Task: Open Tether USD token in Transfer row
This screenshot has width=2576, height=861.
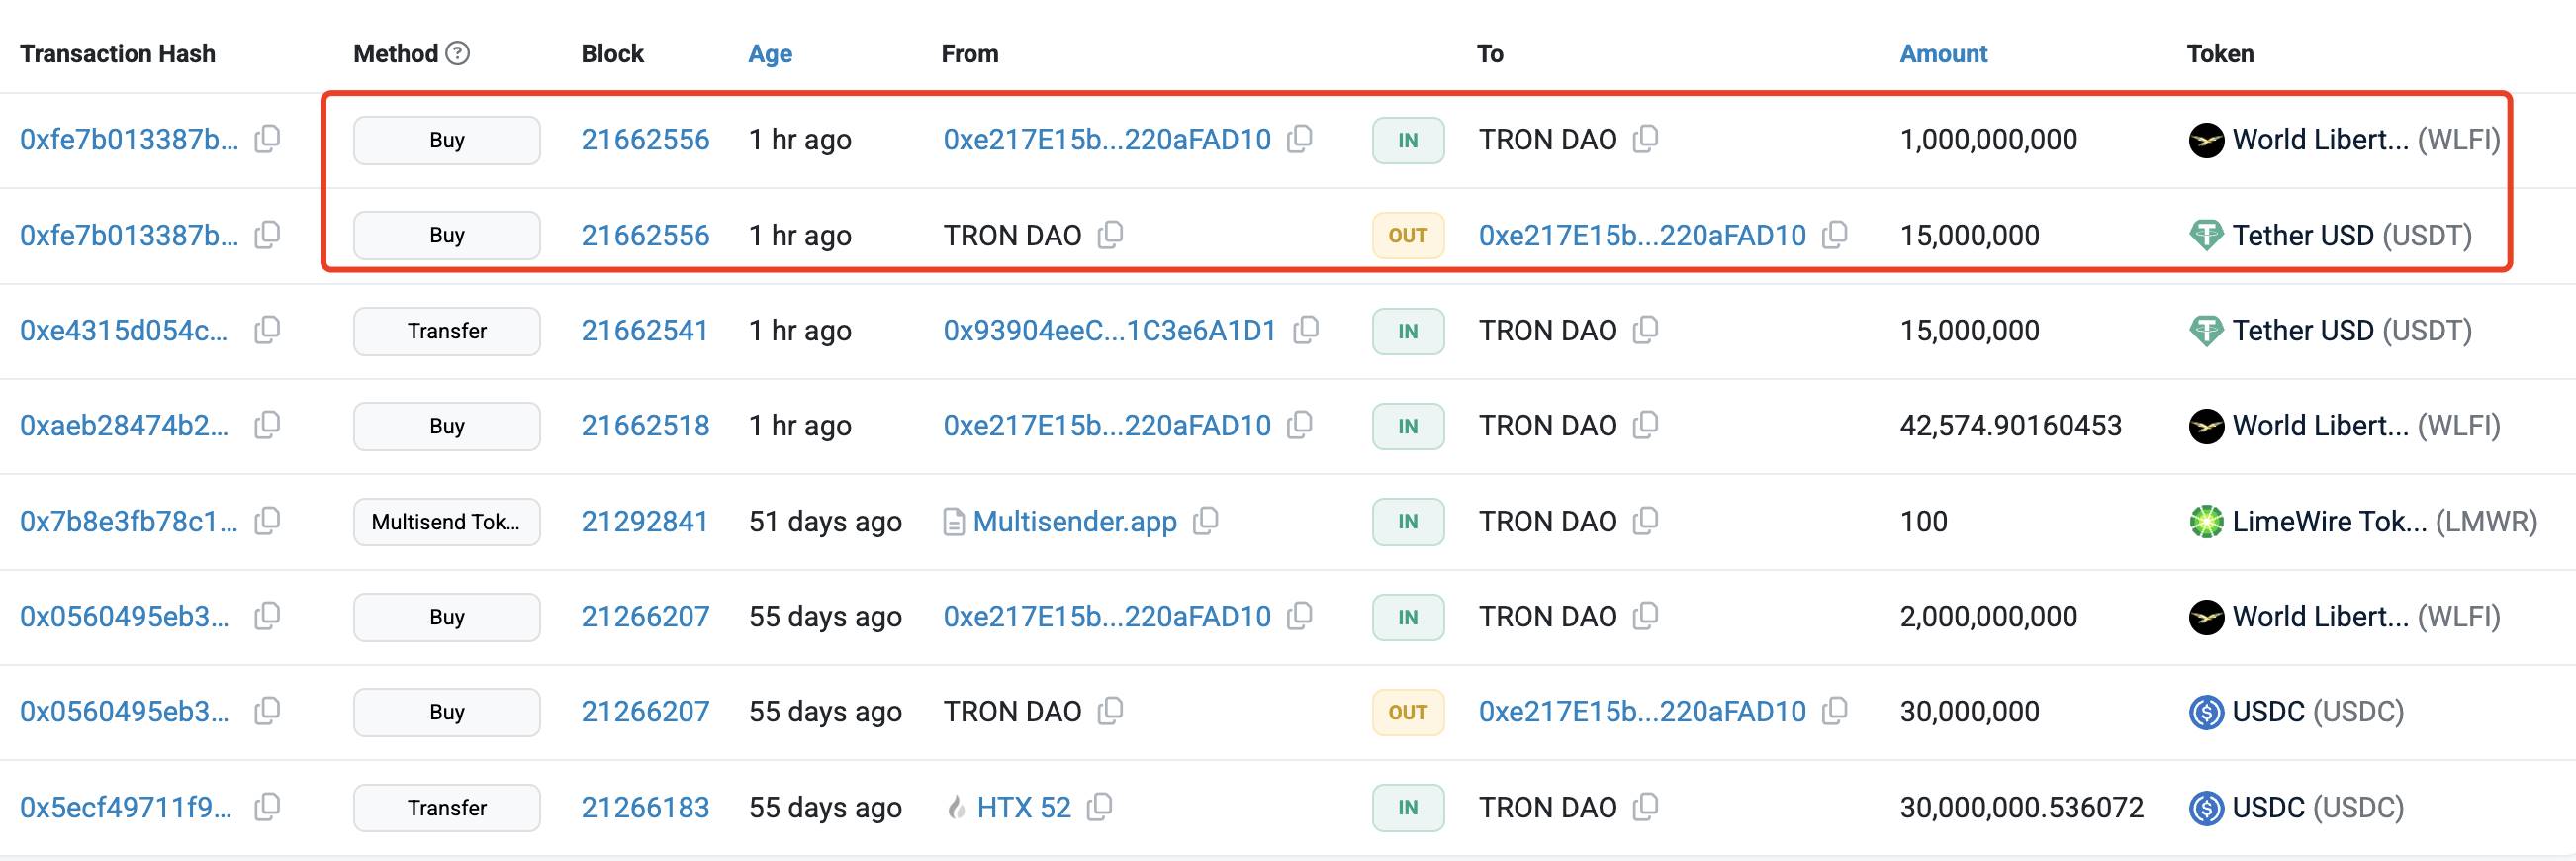Action: point(2352,330)
